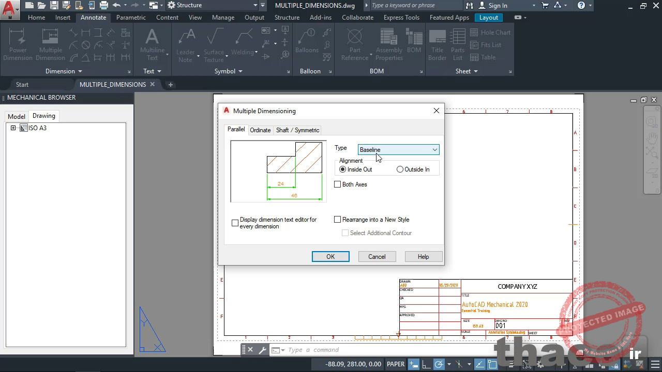Open the Parts List tool

point(458,44)
